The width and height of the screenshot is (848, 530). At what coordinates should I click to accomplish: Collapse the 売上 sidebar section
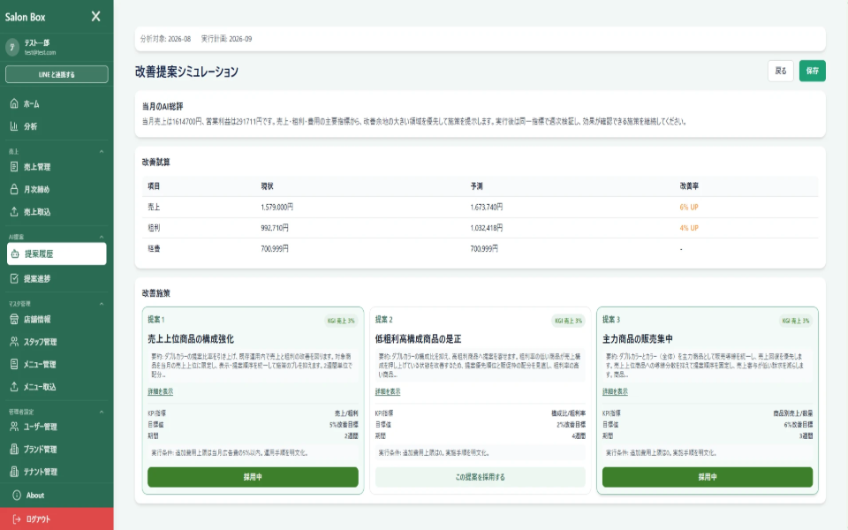[x=101, y=151]
